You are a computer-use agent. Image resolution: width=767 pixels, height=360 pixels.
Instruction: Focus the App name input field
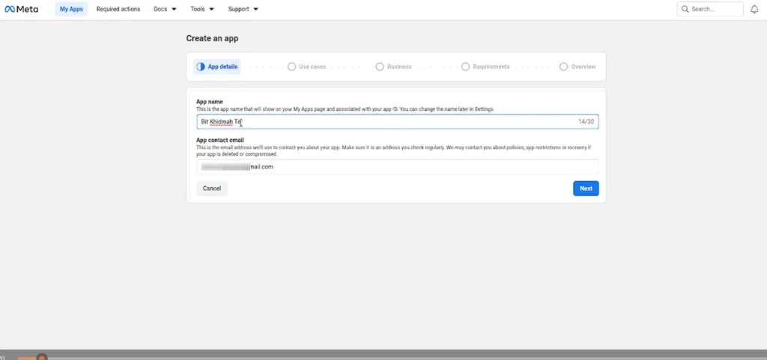coord(397,122)
